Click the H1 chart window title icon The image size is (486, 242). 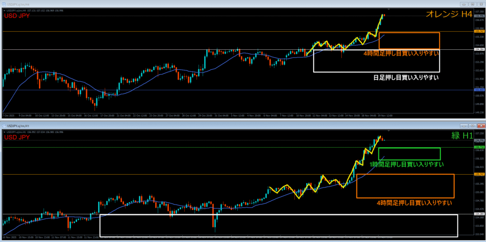(4, 126)
